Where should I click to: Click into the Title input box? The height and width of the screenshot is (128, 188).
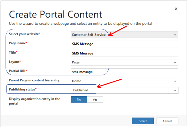click(x=124, y=53)
